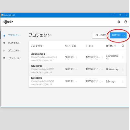Click the Unity logo in header

[8, 22]
